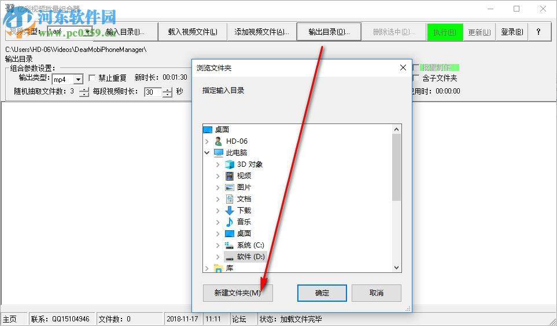Click the 文档 documents icon

[x=230, y=199]
